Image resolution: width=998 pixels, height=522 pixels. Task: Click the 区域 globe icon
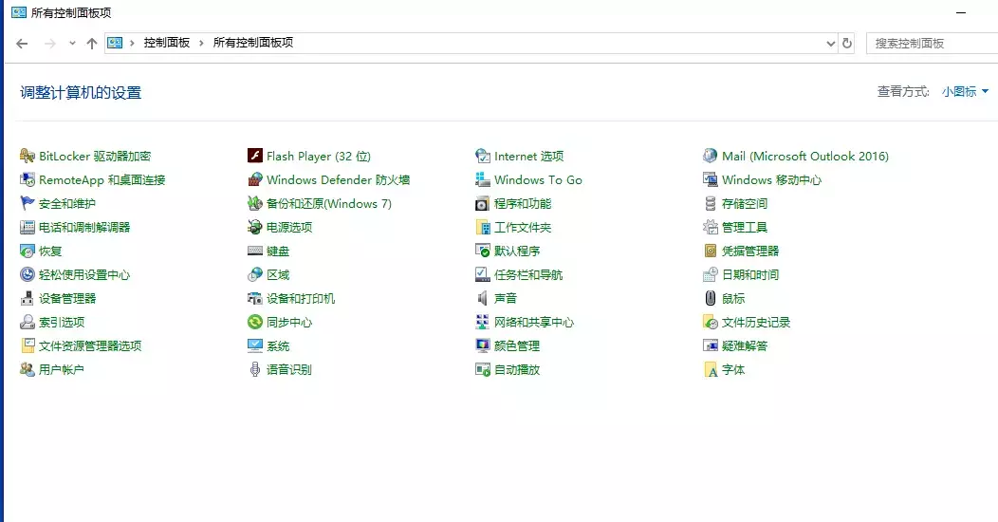[x=255, y=274]
